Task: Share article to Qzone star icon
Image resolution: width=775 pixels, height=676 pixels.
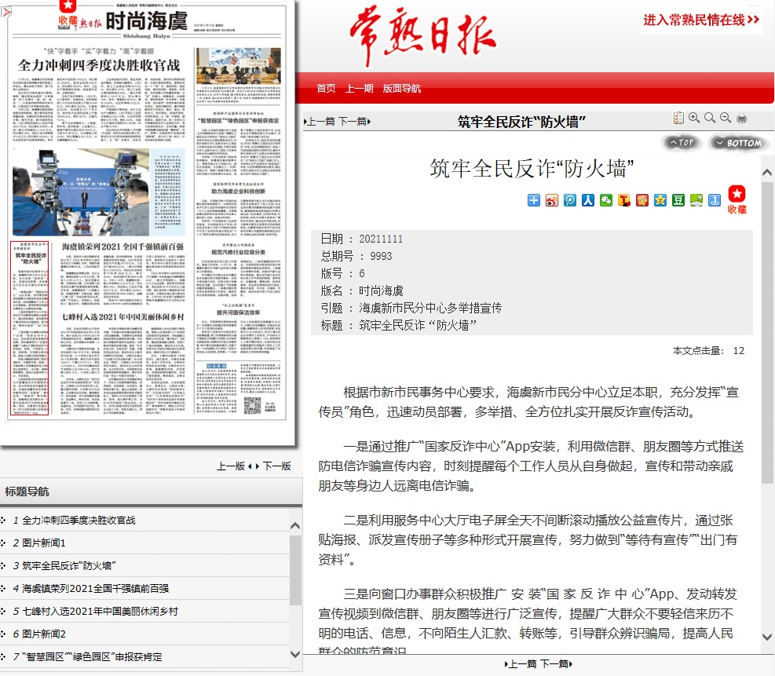Action: [x=660, y=200]
